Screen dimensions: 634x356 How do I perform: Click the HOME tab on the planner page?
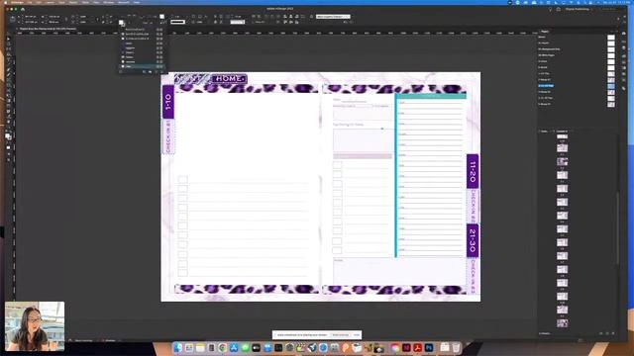[229, 79]
